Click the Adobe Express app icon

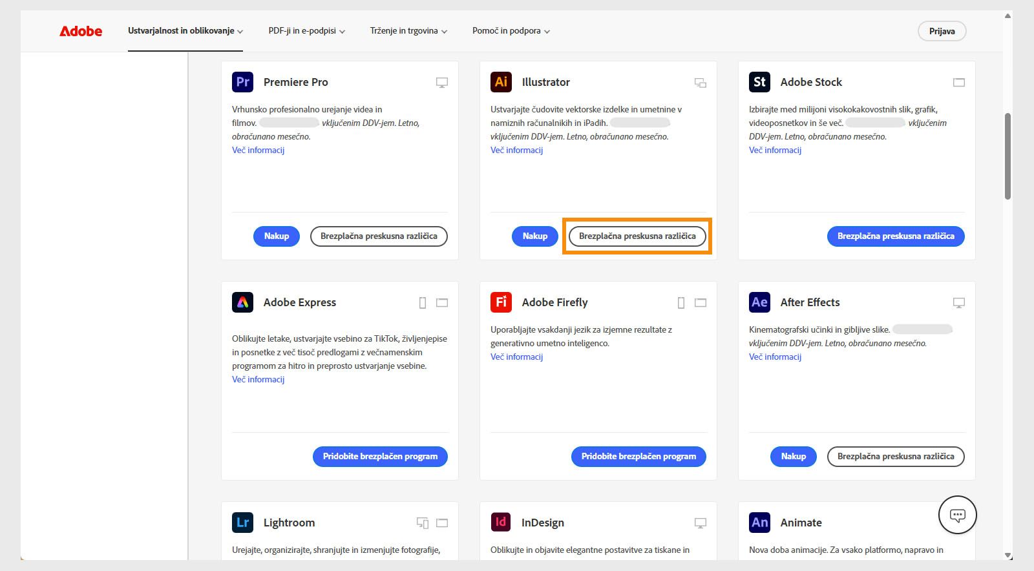click(x=242, y=302)
